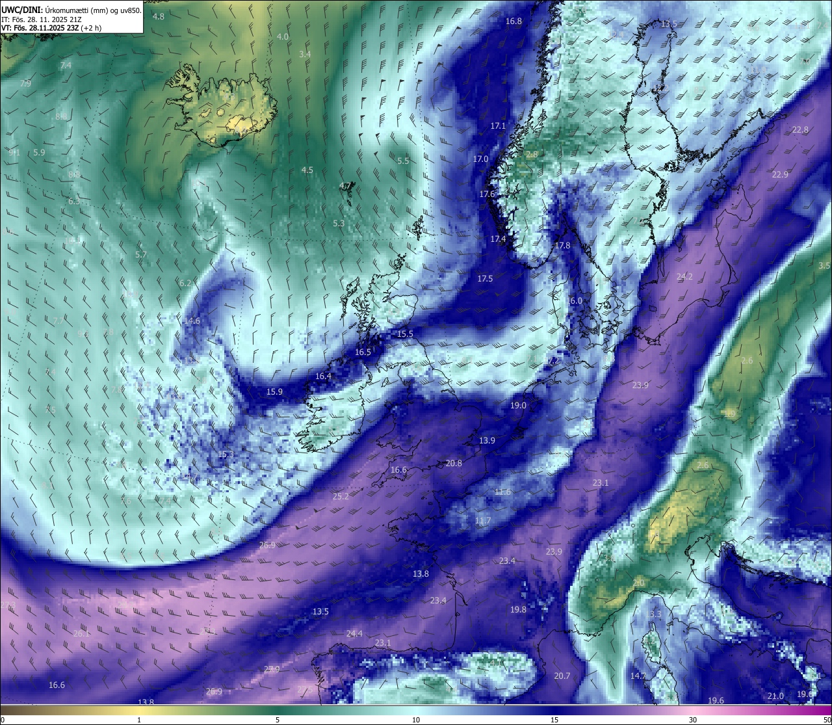Click the value 16.8 north of Norway
The height and width of the screenshot is (725, 832).
pos(513,21)
